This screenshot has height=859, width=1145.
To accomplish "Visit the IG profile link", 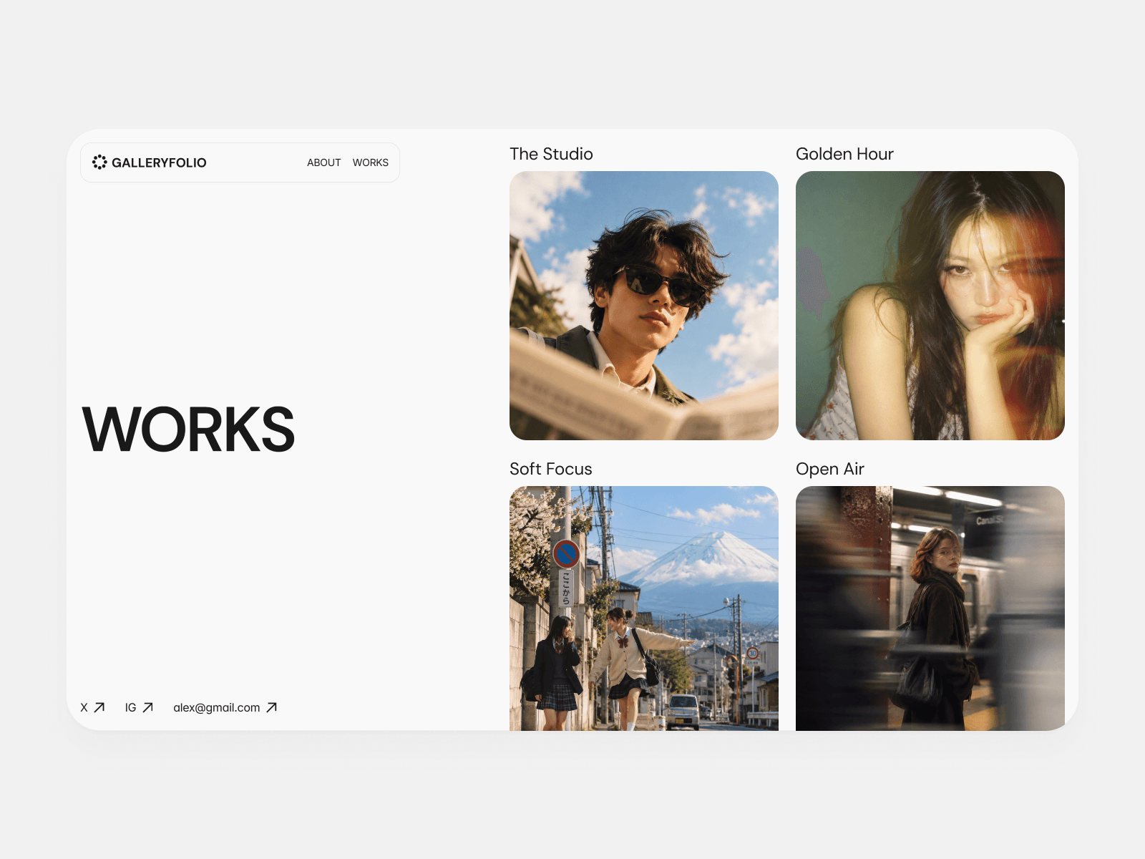I will point(130,707).
